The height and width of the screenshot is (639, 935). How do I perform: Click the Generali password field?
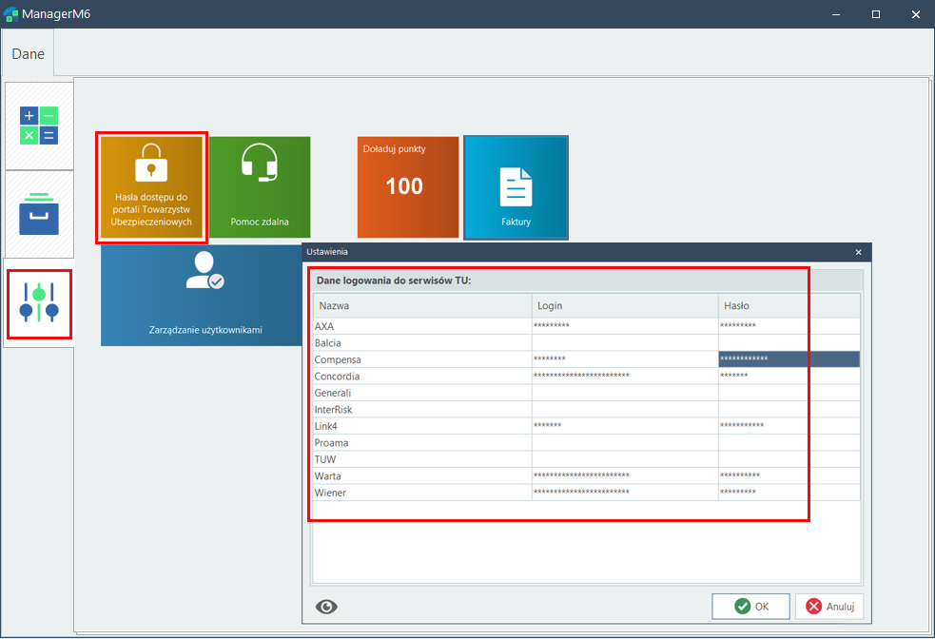coord(789,393)
